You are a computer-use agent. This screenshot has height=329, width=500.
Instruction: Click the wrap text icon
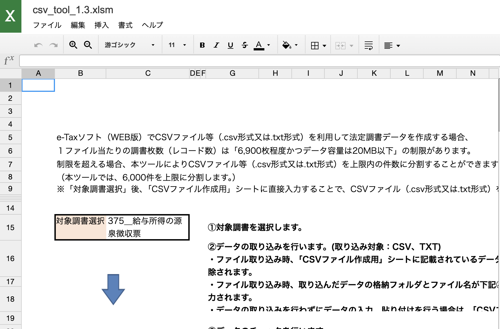point(369,45)
